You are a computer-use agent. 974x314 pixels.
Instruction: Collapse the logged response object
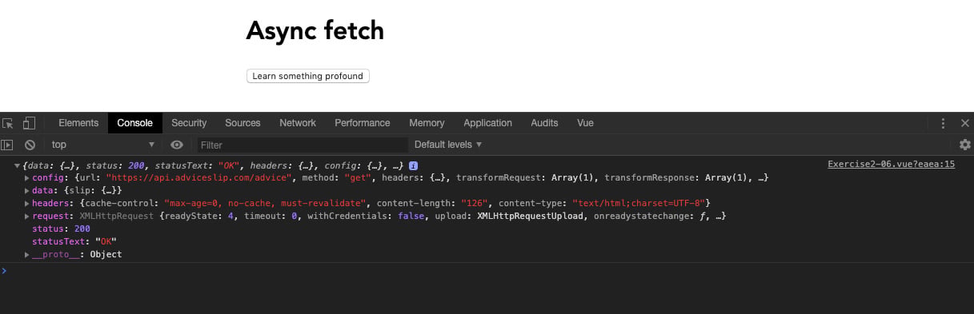tap(18, 165)
